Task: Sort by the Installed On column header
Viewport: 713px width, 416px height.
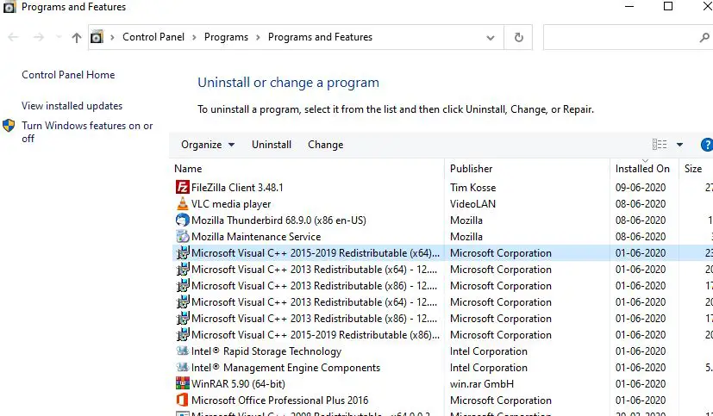Action: (x=644, y=169)
